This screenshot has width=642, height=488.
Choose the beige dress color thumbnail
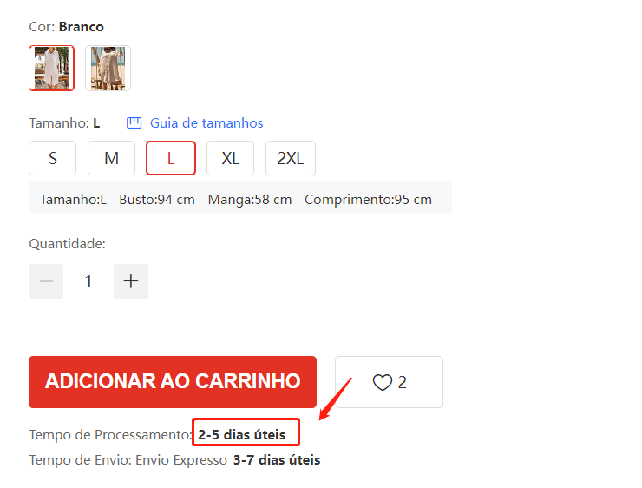(x=108, y=68)
